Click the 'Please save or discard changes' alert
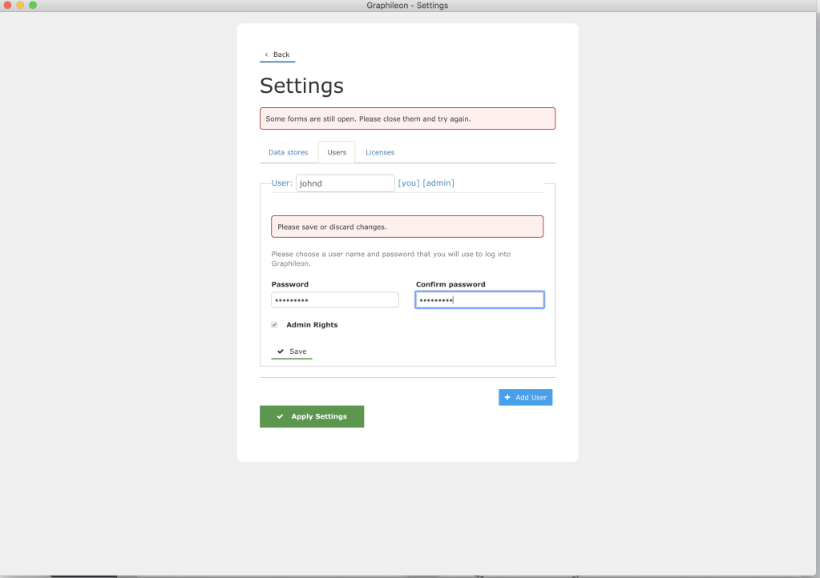 click(x=407, y=227)
